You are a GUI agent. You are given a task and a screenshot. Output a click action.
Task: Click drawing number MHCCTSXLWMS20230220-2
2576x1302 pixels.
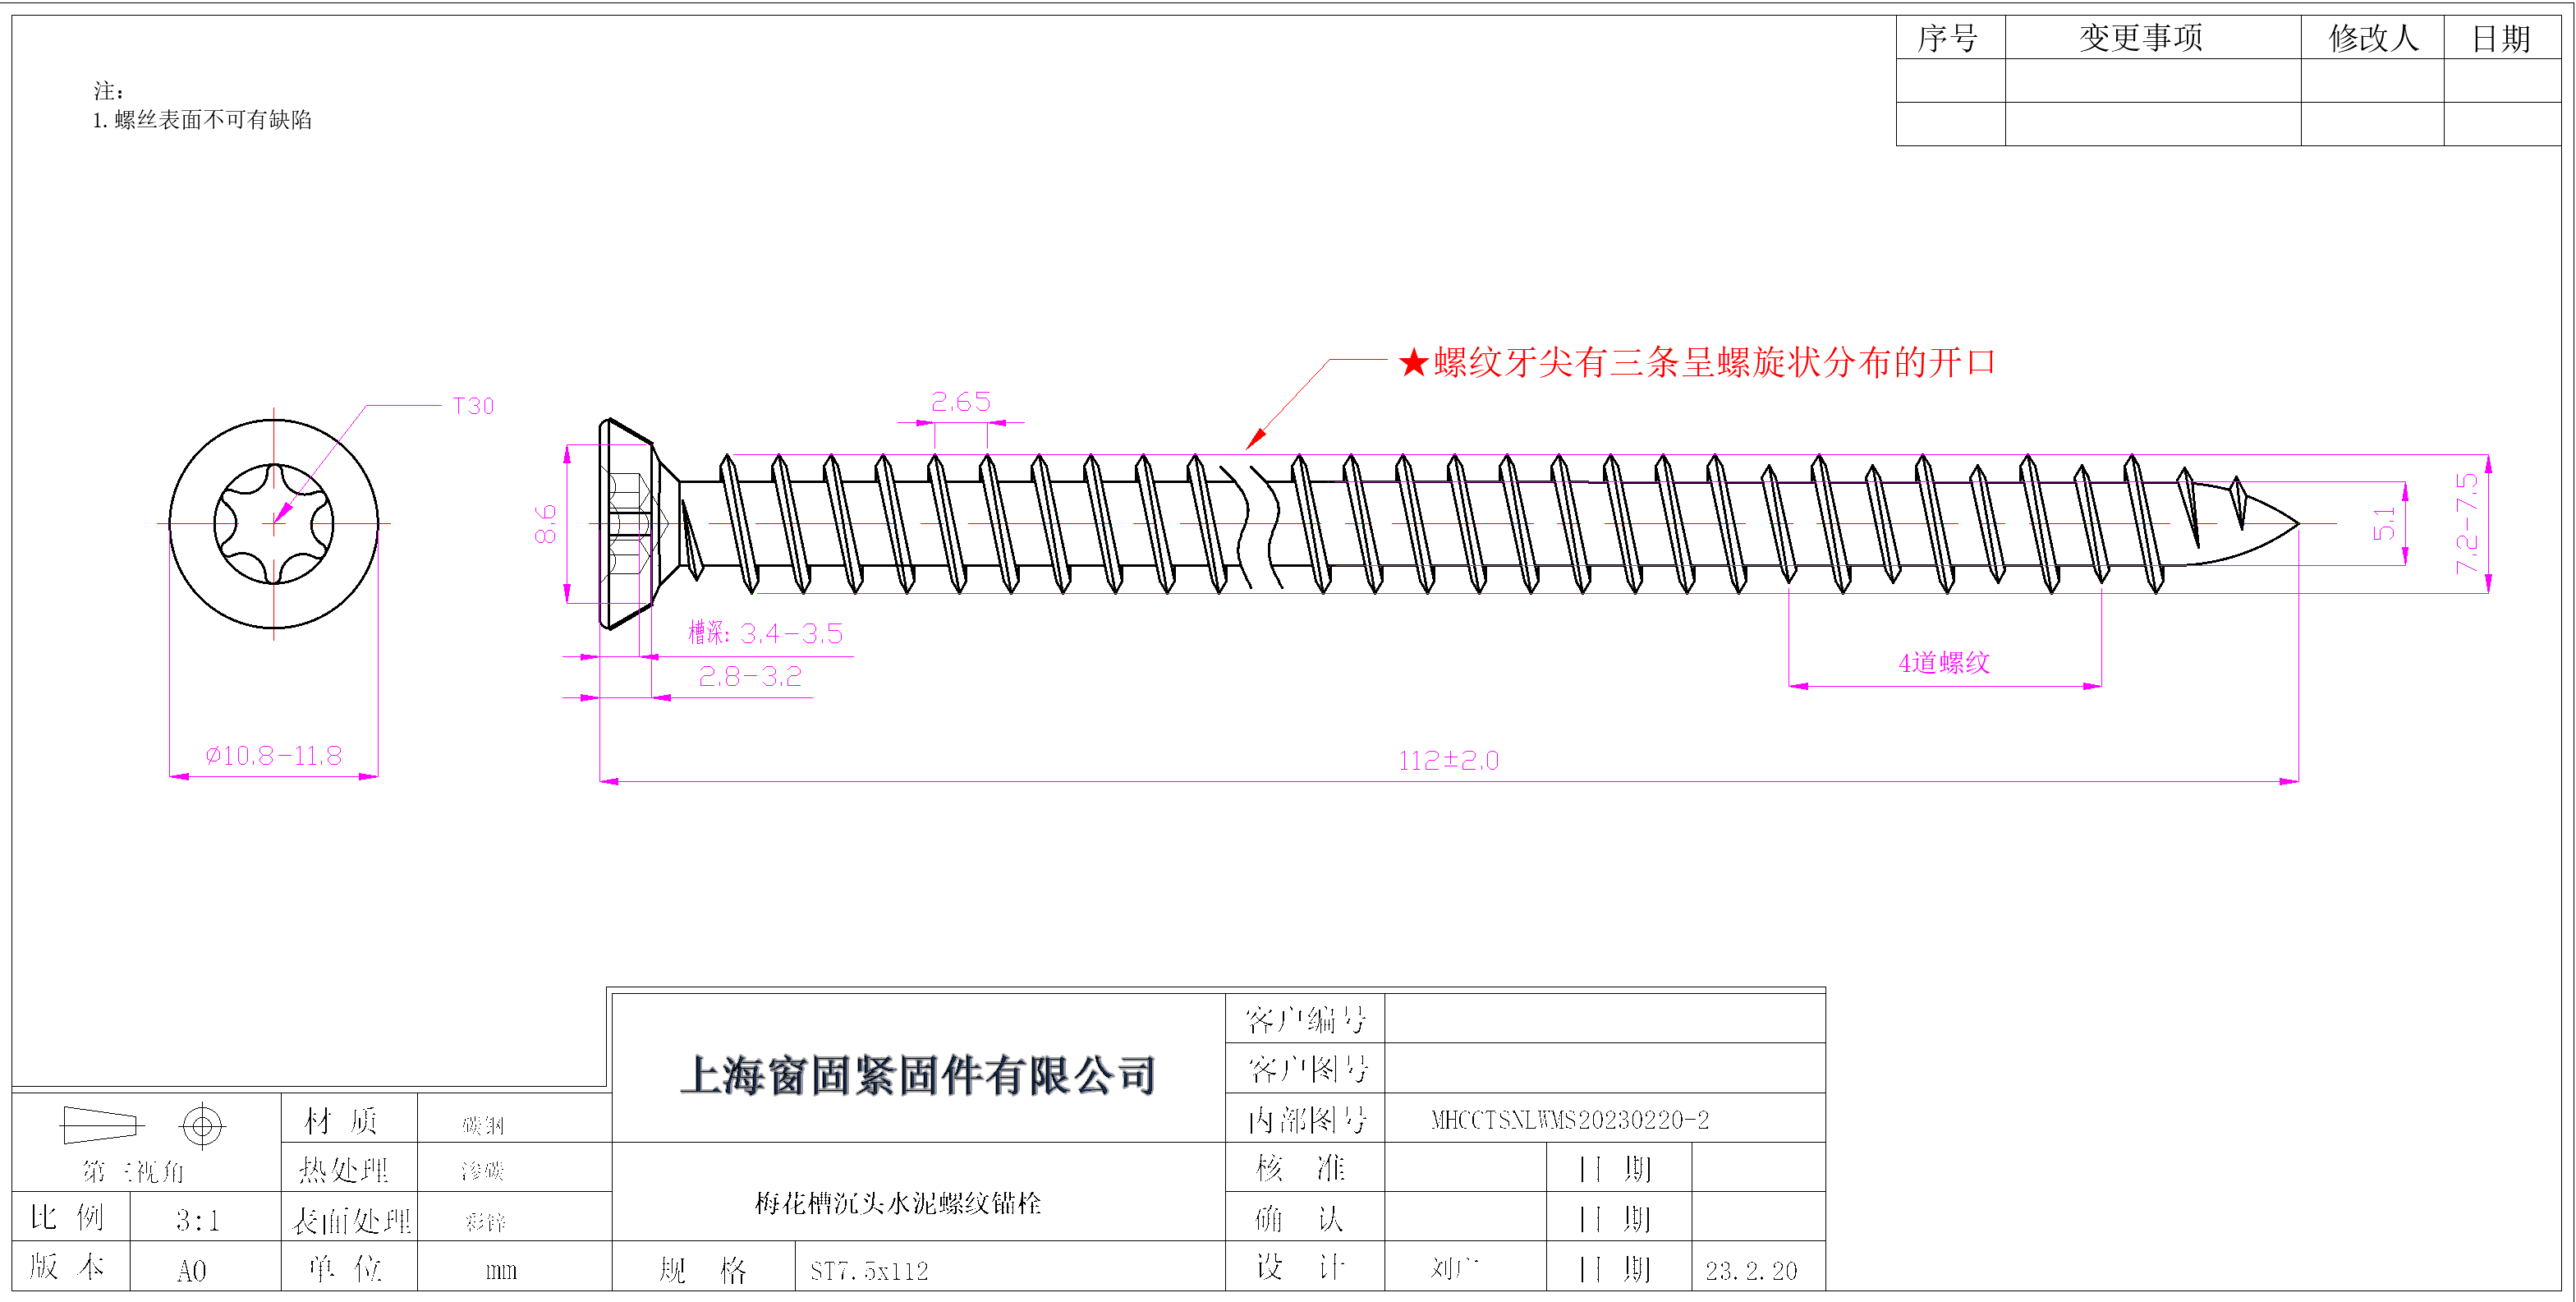click(1569, 1120)
